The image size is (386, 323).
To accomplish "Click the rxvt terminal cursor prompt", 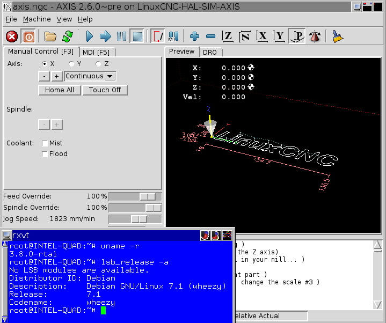I will pyautogui.click(x=103, y=311).
